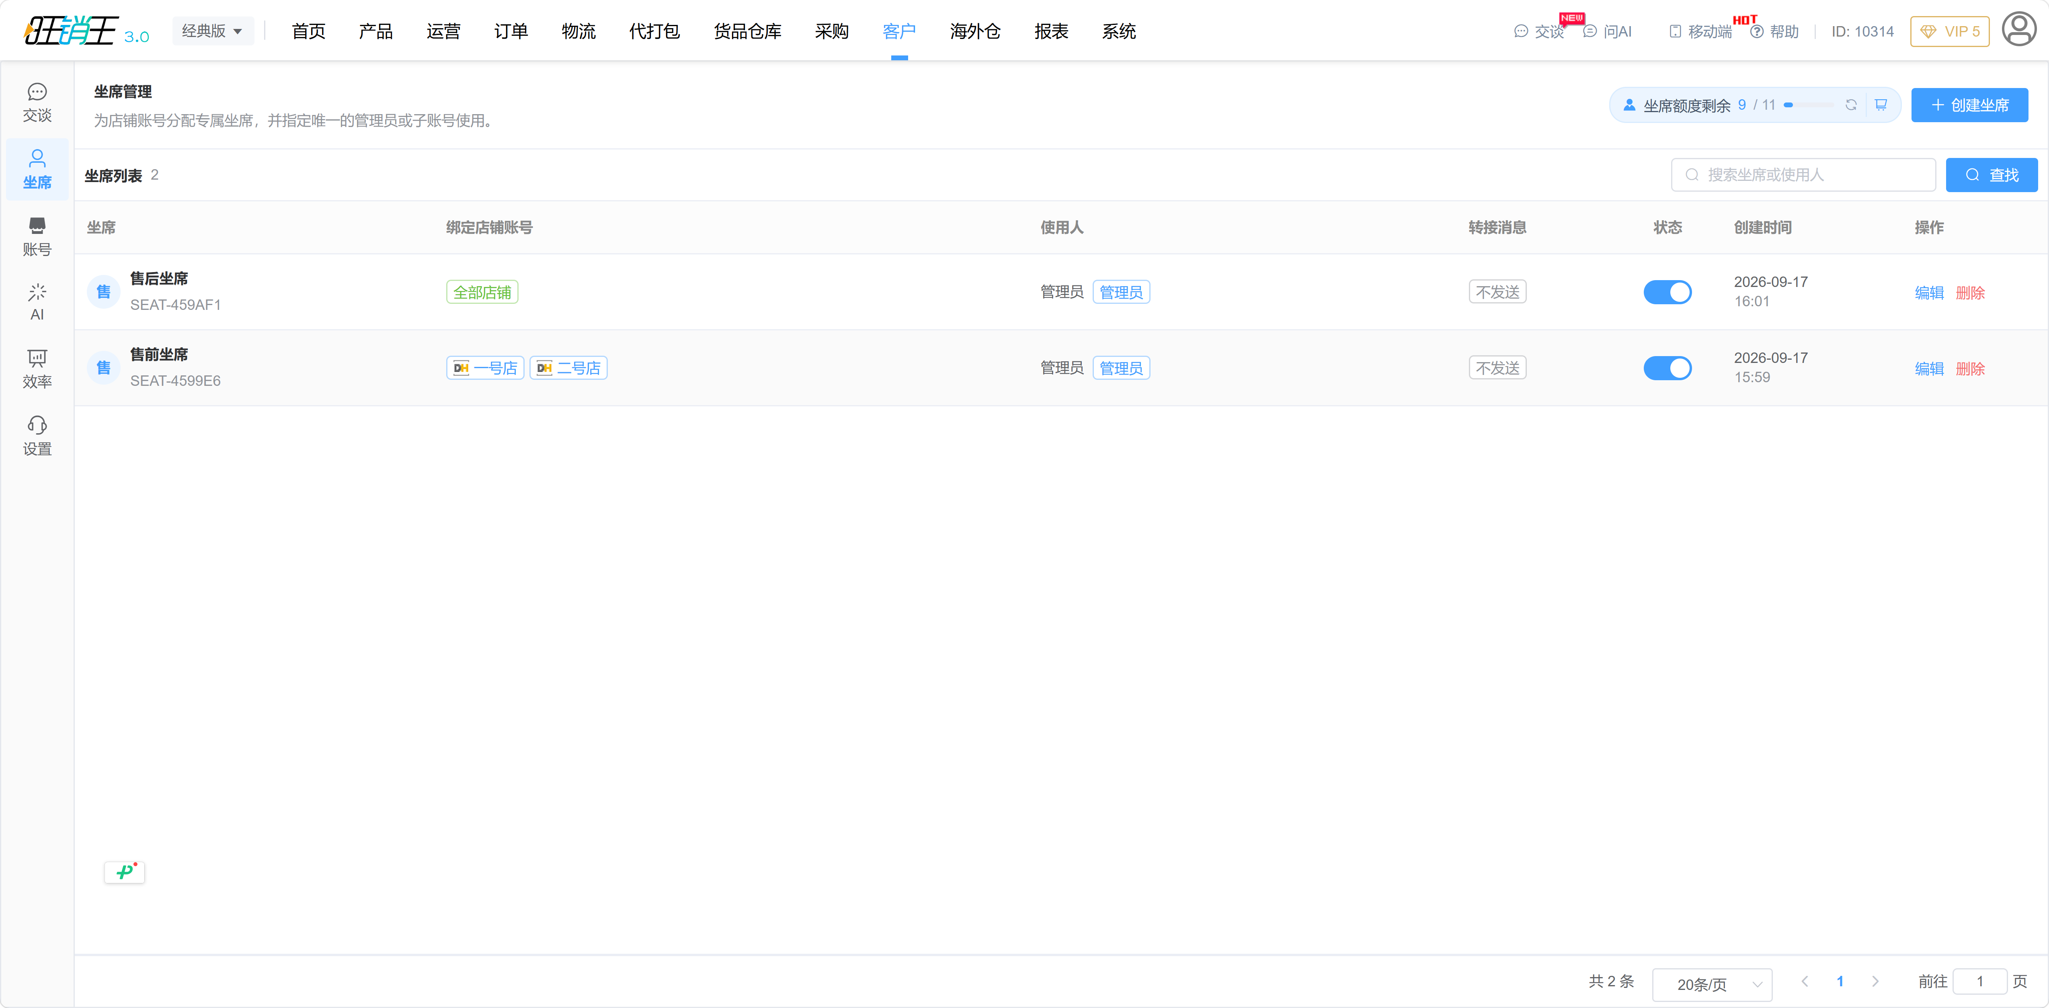Click the seat quota progress bar
Image resolution: width=2049 pixels, height=1008 pixels.
(x=1809, y=105)
